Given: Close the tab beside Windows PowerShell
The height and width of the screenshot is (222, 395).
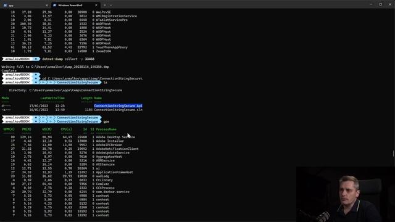Looking at the screenshot, I should coord(47,5).
